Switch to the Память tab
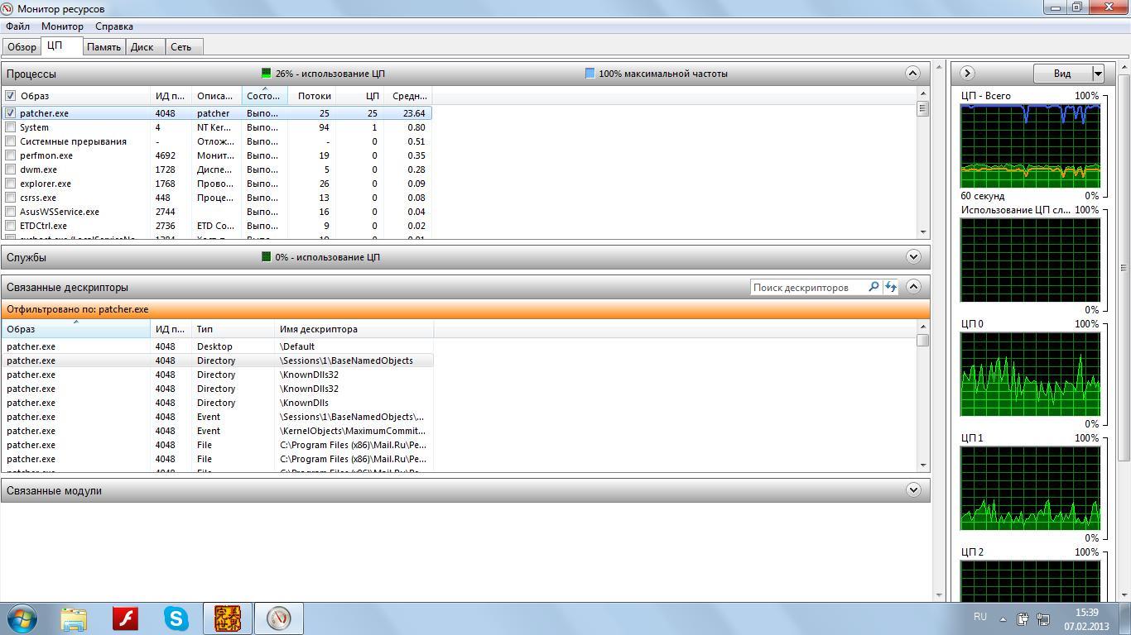The width and height of the screenshot is (1131, 635). click(103, 47)
